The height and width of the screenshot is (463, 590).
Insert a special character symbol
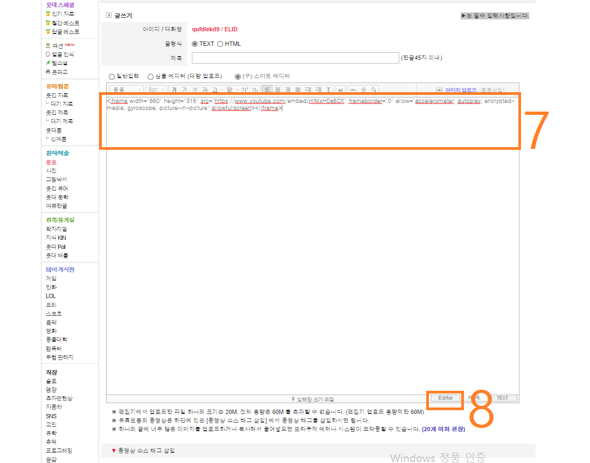[364, 89]
